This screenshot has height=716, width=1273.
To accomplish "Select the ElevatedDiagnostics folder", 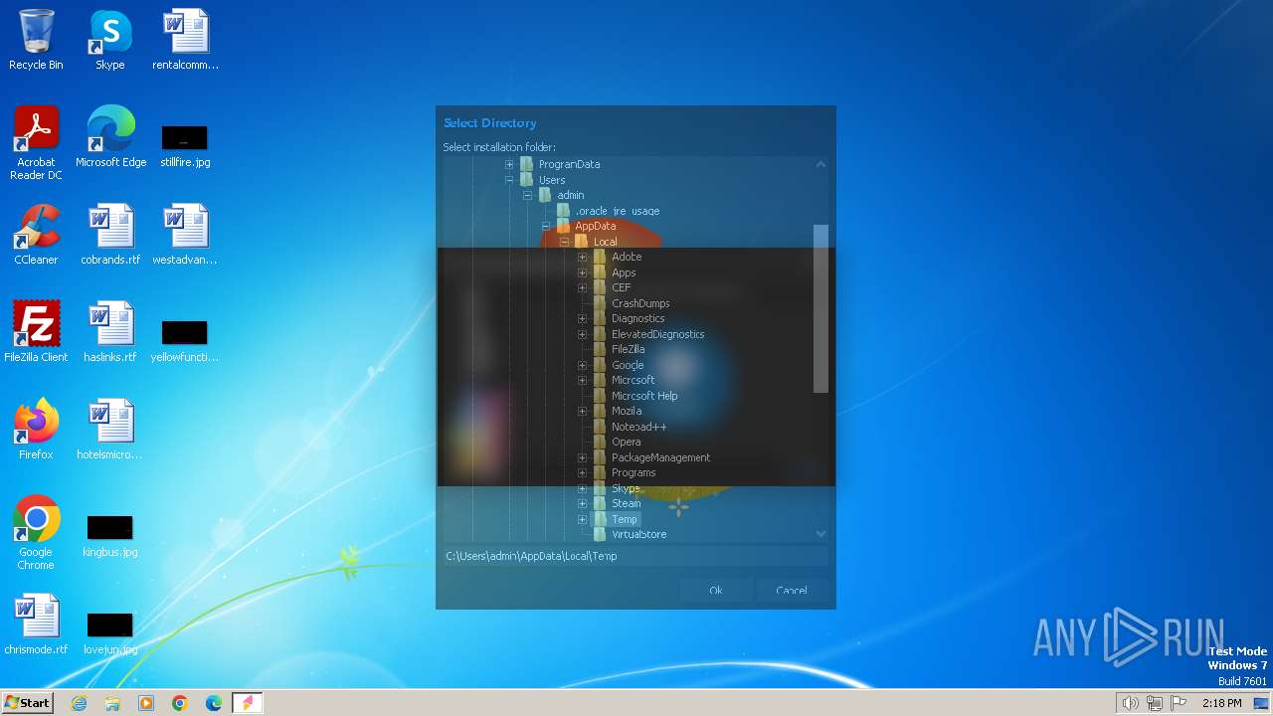I will pos(657,334).
